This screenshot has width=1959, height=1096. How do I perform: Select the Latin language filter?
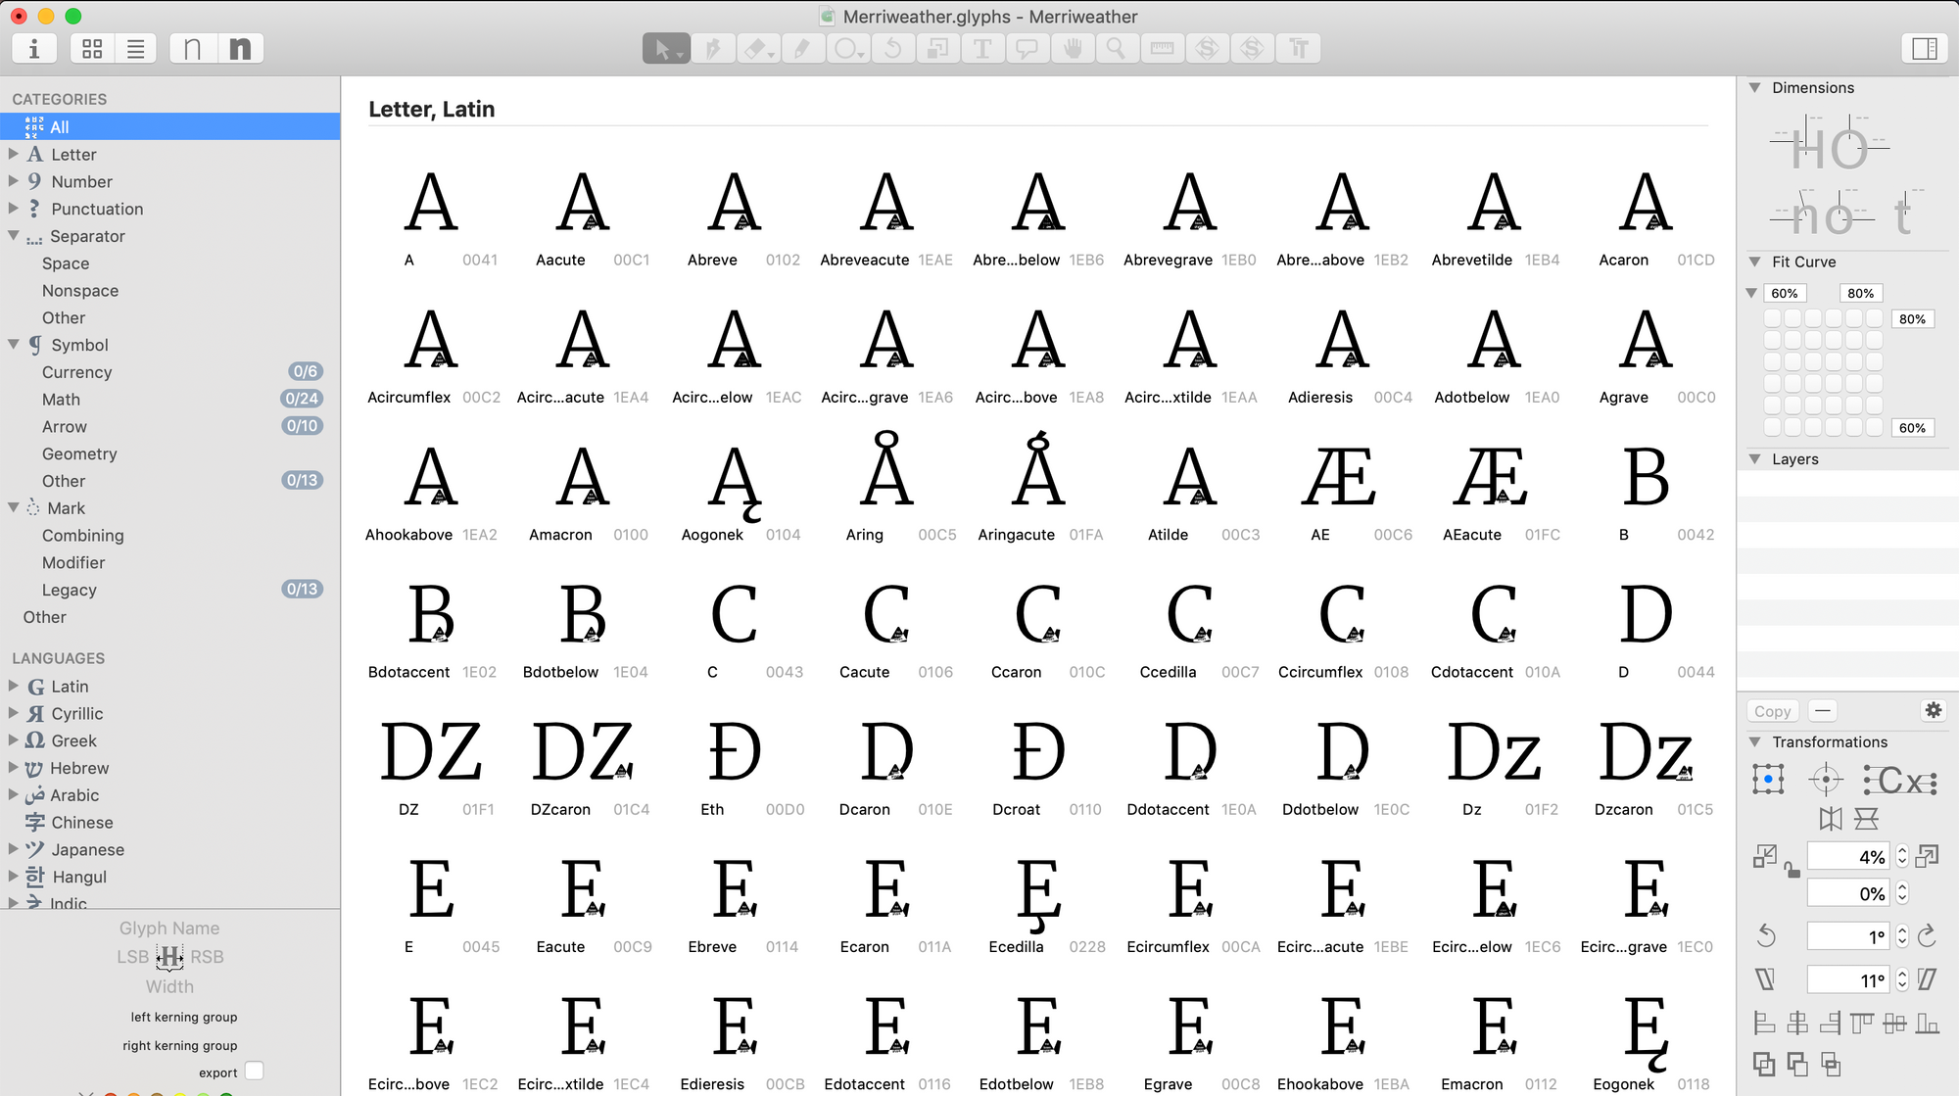tap(69, 686)
